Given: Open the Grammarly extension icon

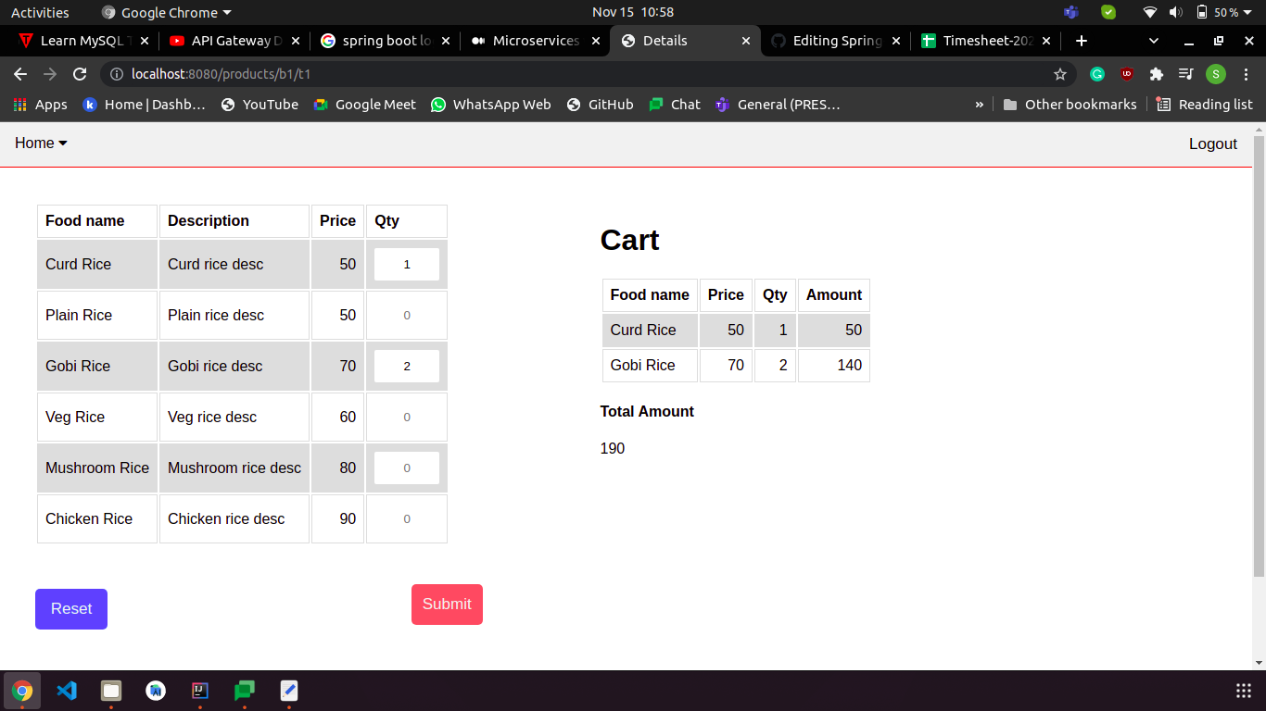Looking at the screenshot, I should pyautogui.click(x=1097, y=74).
